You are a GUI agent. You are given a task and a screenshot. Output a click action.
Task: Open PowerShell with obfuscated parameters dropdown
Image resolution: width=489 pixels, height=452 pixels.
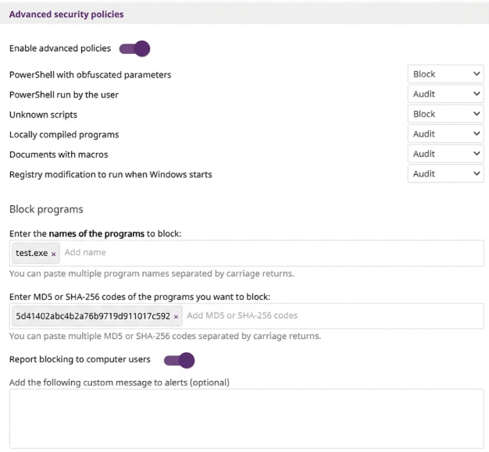[445, 74]
